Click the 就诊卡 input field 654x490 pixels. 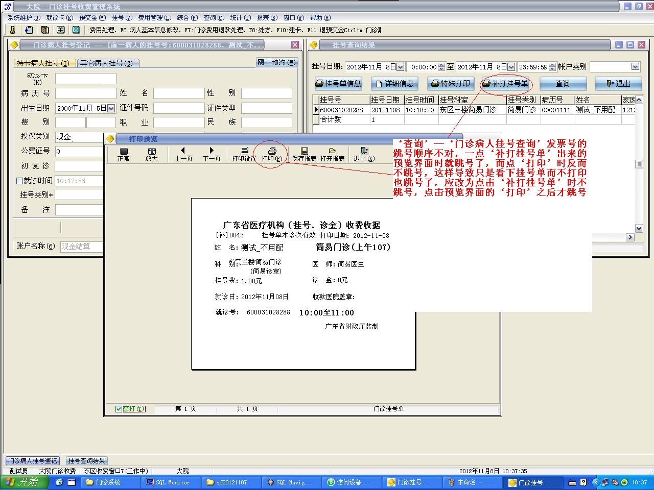(x=86, y=79)
